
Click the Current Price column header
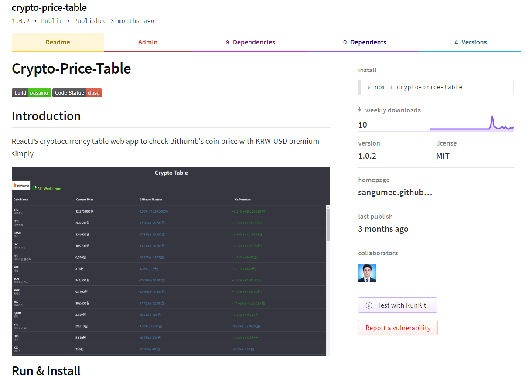point(85,200)
